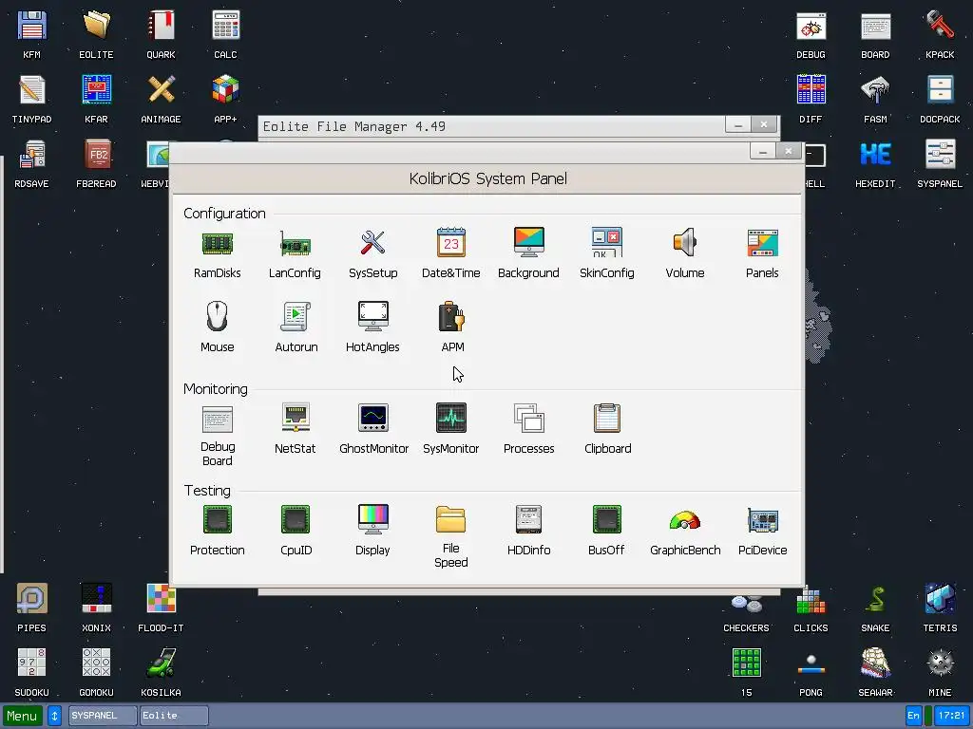Open the KFM desktop icon

(31, 26)
